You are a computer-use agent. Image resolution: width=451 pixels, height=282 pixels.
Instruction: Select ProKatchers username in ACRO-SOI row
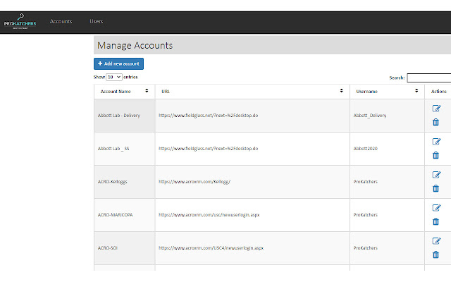387,248
